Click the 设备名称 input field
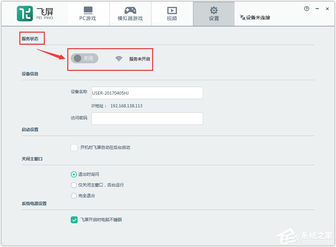This screenshot has width=336, height=247. tap(147, 93)
